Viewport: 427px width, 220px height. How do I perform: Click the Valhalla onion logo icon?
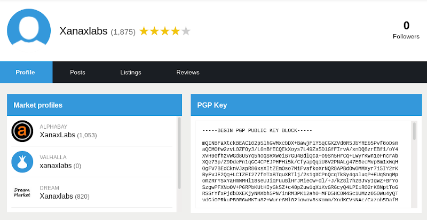pyautogui.click(x=22, y=162)
